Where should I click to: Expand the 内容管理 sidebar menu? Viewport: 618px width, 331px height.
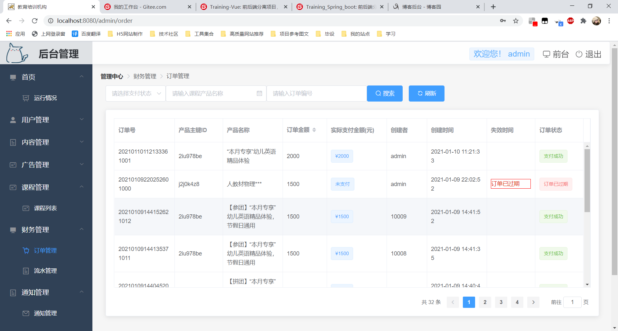click(46, 142)
